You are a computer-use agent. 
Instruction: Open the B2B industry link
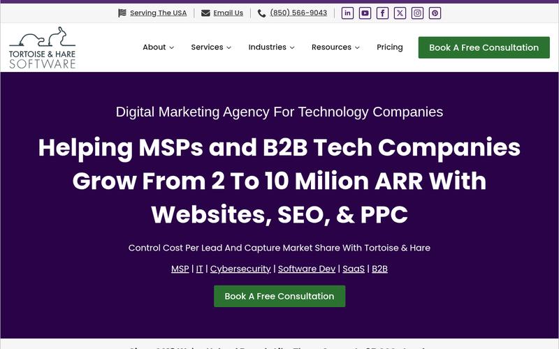tap(379, 269)
